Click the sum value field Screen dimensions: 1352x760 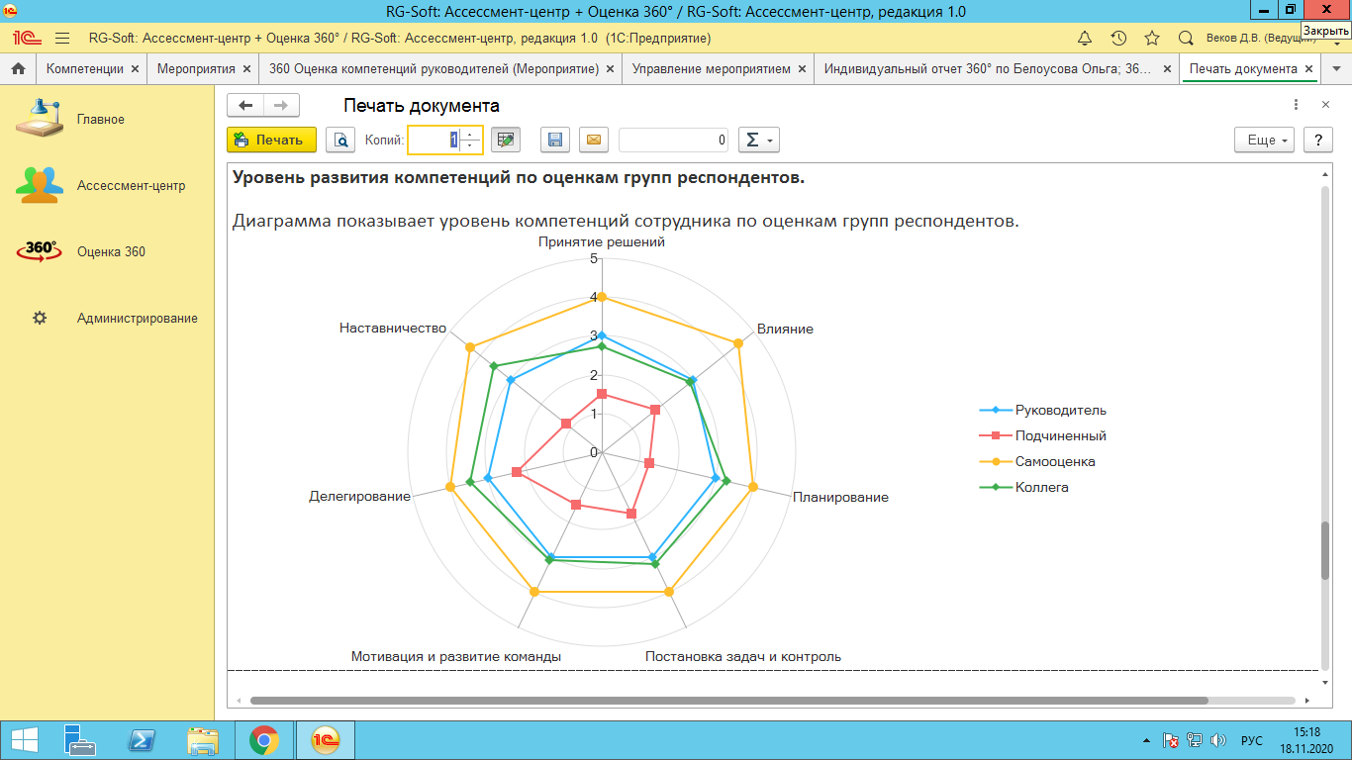pyautogui.click(x=674, y=140)
